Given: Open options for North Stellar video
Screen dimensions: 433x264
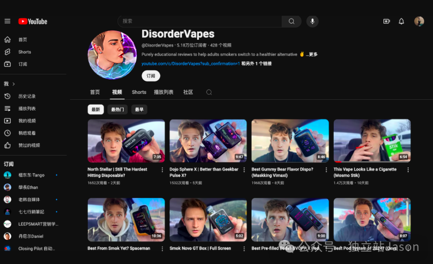Looking at the screenshot, I should [x=162, y=170].
